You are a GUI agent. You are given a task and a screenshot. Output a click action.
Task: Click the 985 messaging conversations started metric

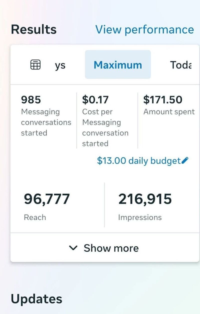31,100
